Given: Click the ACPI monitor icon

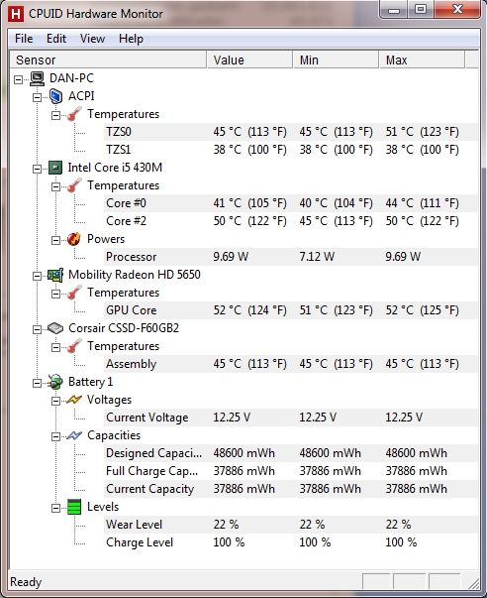Looking at the screenshot, I should [x=55, y=96].
